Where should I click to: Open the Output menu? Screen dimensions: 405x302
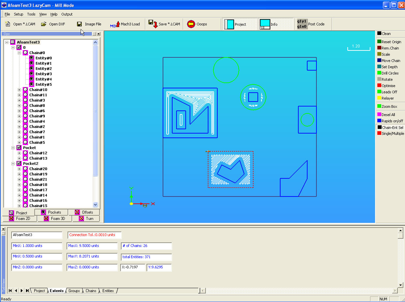pyautogui.click(x=67, y=14)
